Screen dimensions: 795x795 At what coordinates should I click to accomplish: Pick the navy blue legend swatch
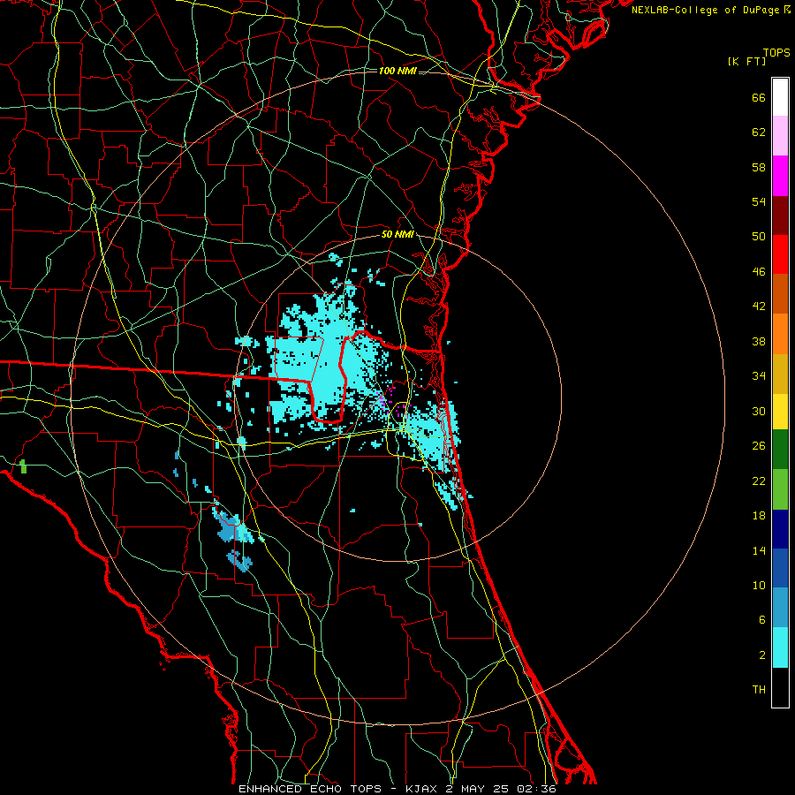780,529
